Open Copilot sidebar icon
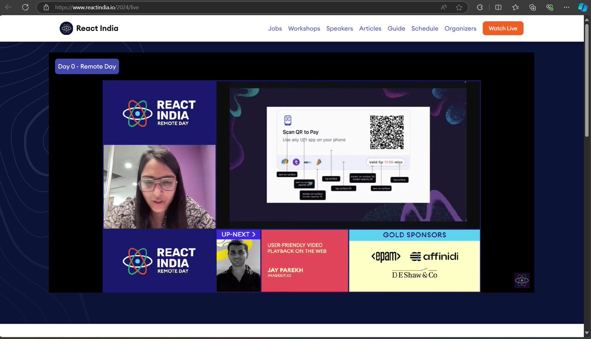Screen dimensions: 591x339 click(x=583, y=7)
